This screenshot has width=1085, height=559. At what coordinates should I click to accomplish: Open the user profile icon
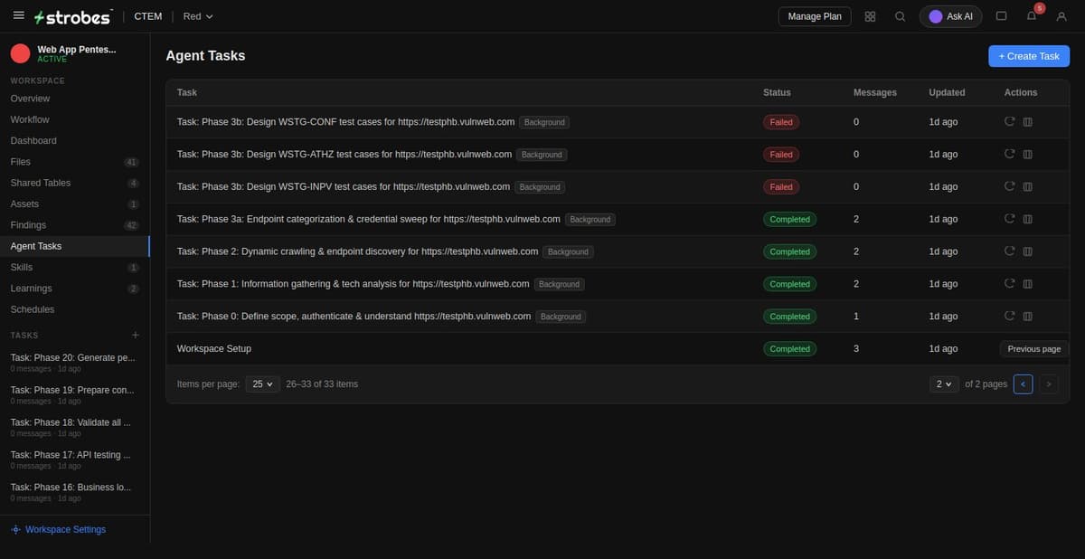click(x=1061, y=16)
